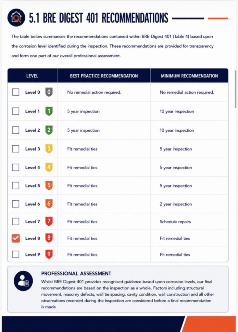Click the vertical scrollbar thumb
This screenshot has width=238, height=332.
pyautogui.click(x=235, y=89)
